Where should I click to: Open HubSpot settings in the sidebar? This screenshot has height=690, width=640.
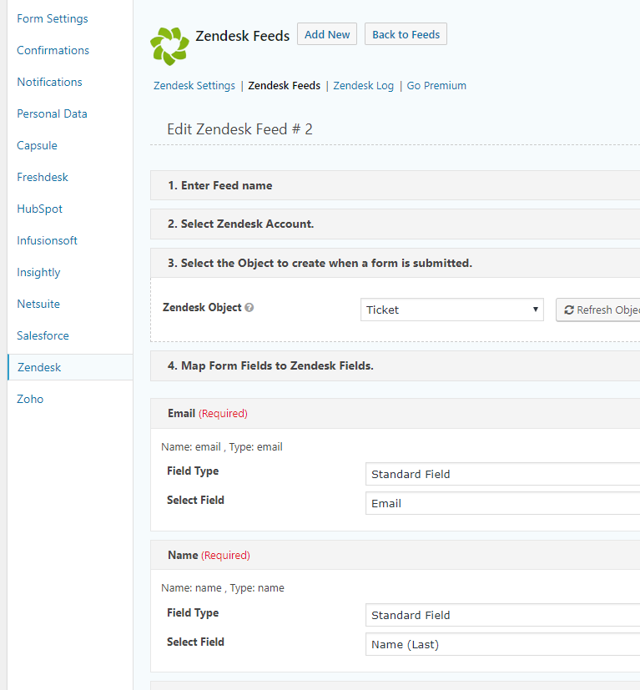(x=39, y=209)
